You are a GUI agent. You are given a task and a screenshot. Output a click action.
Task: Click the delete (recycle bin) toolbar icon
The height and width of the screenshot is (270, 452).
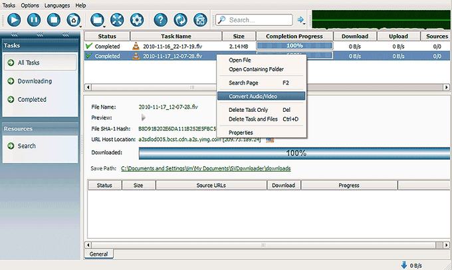coord(73,20)
